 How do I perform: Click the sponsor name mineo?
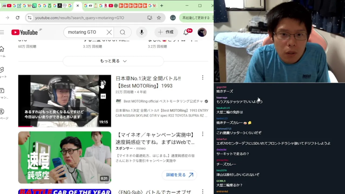point(141,148)
